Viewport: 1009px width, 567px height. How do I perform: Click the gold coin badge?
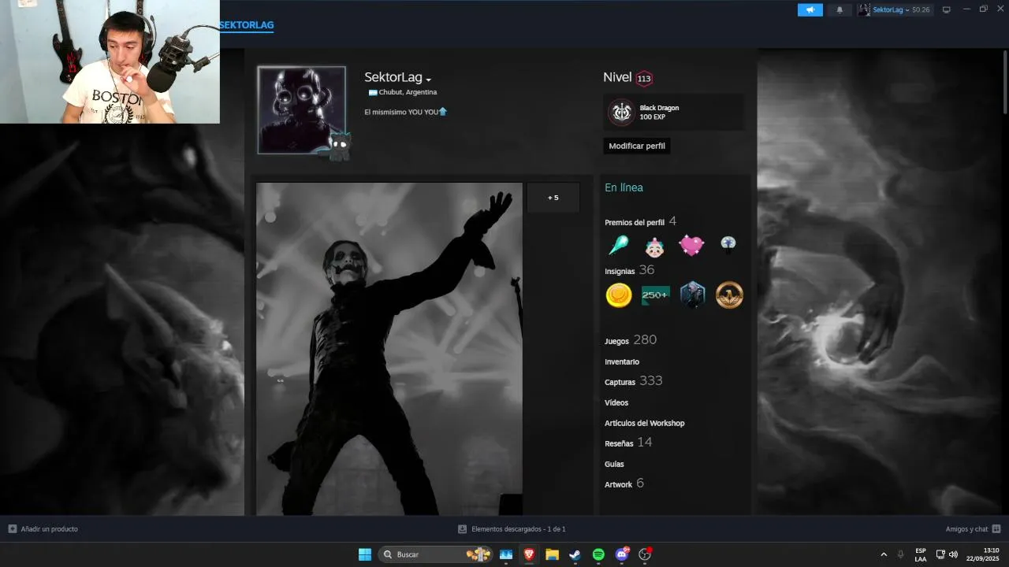[x=619, y=295]
